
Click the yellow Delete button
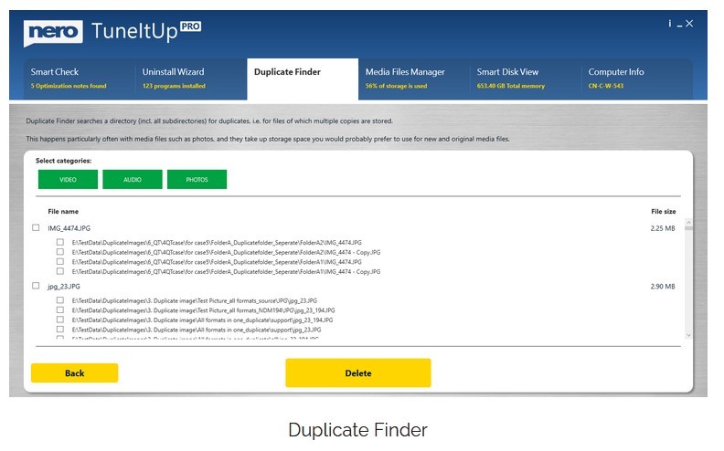(358, 373)
